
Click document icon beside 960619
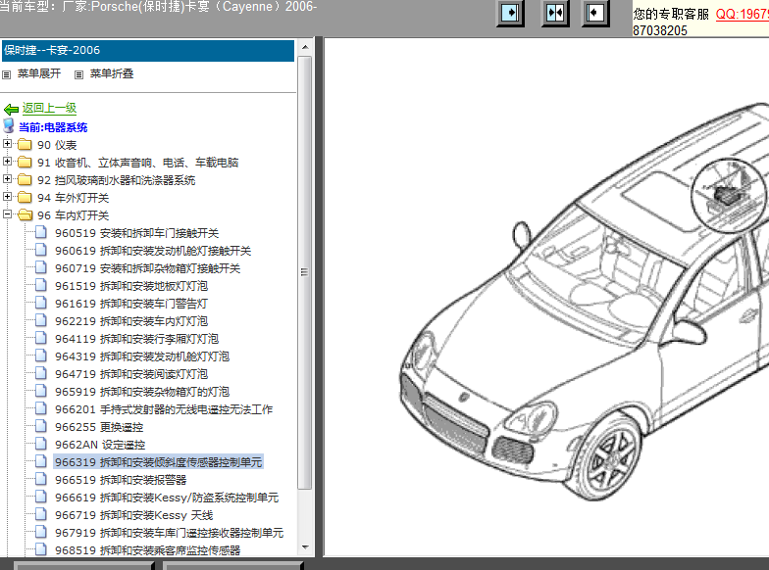tap(41, 250)
